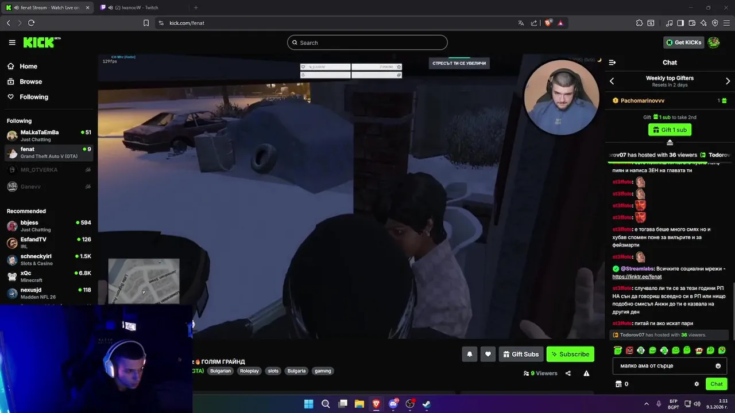Viewport: 735px width, 413px height.
Task: Subscribe to the fenat channel
Action: [x=570, y=354]
